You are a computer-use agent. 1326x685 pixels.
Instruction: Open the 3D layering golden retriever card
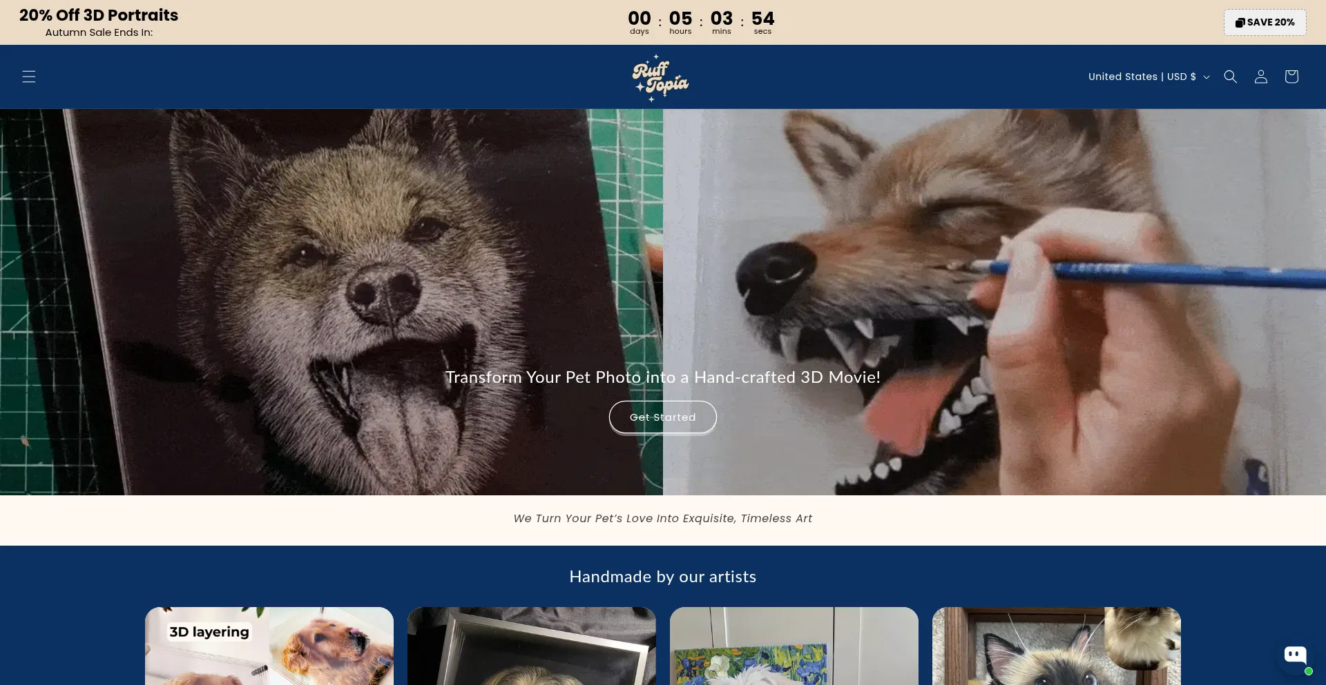(269, 646)
